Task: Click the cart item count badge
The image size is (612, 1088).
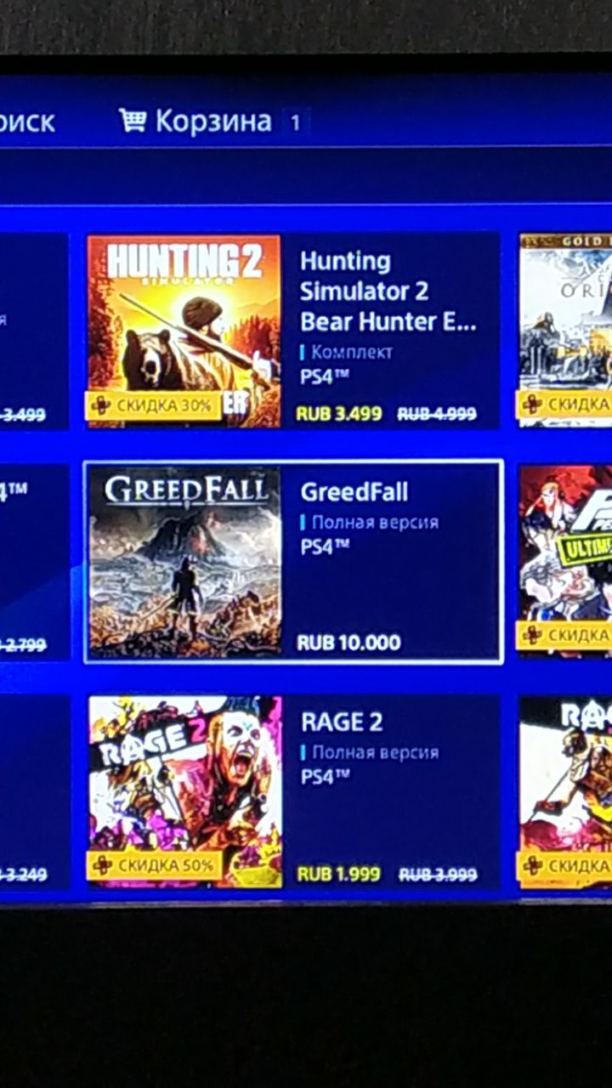Action: pyautogui.click(x=295, y=123)
